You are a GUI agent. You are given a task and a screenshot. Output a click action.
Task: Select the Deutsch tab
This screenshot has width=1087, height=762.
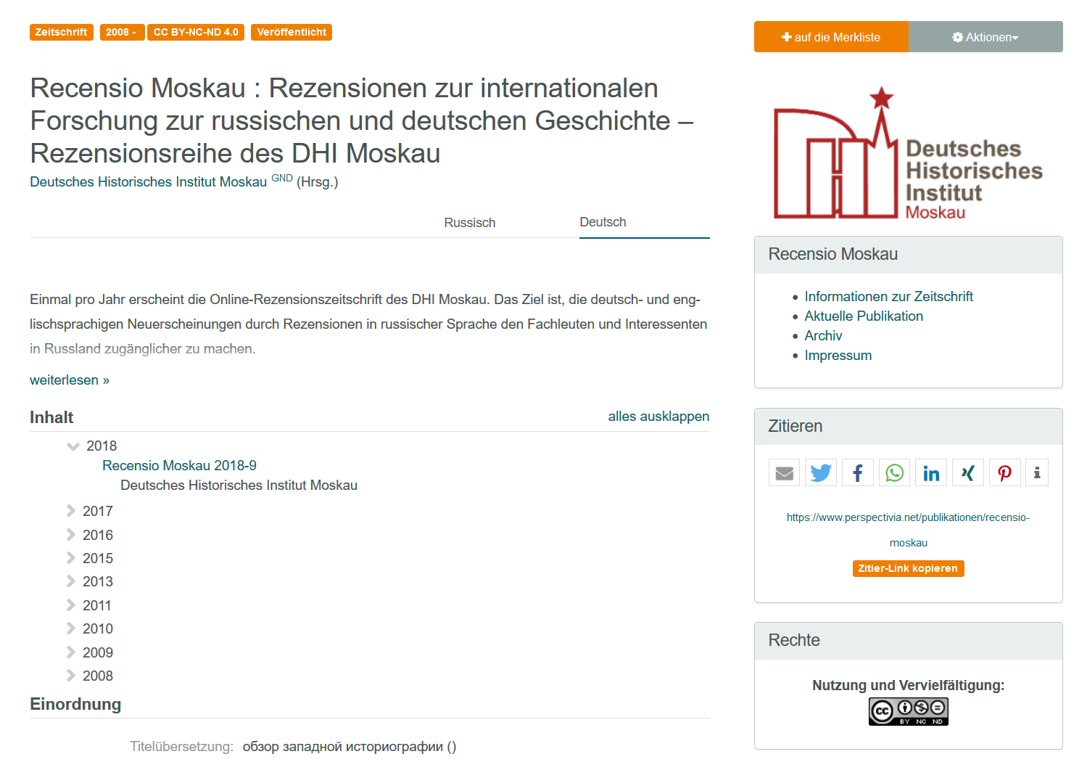603,222
